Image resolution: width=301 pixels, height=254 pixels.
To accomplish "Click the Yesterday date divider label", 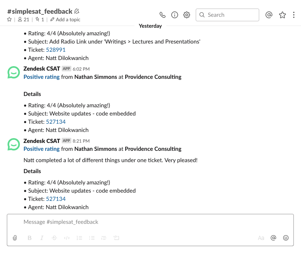I will point(150,26).
